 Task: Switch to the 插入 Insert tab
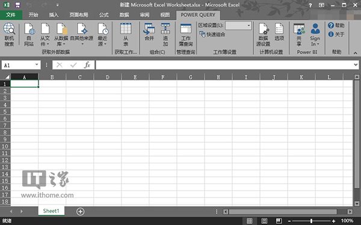54,15
